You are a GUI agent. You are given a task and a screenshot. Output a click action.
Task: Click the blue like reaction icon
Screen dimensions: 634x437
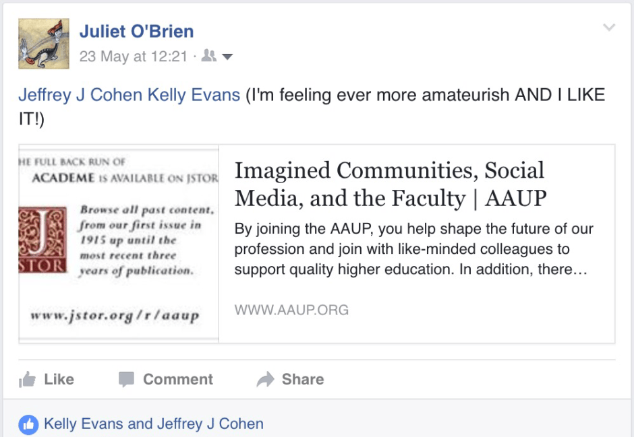[x=28, y=424]
